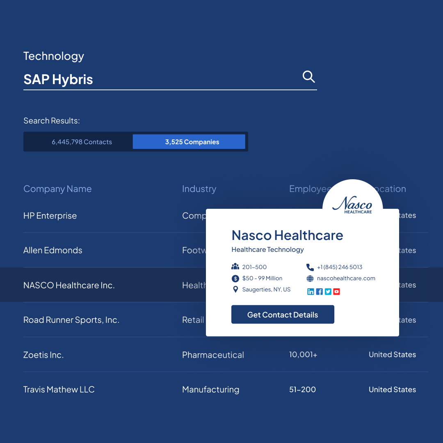Click Saugerties, NY, US location text
The image size is (443, 443).
click(x=266, y=290)
